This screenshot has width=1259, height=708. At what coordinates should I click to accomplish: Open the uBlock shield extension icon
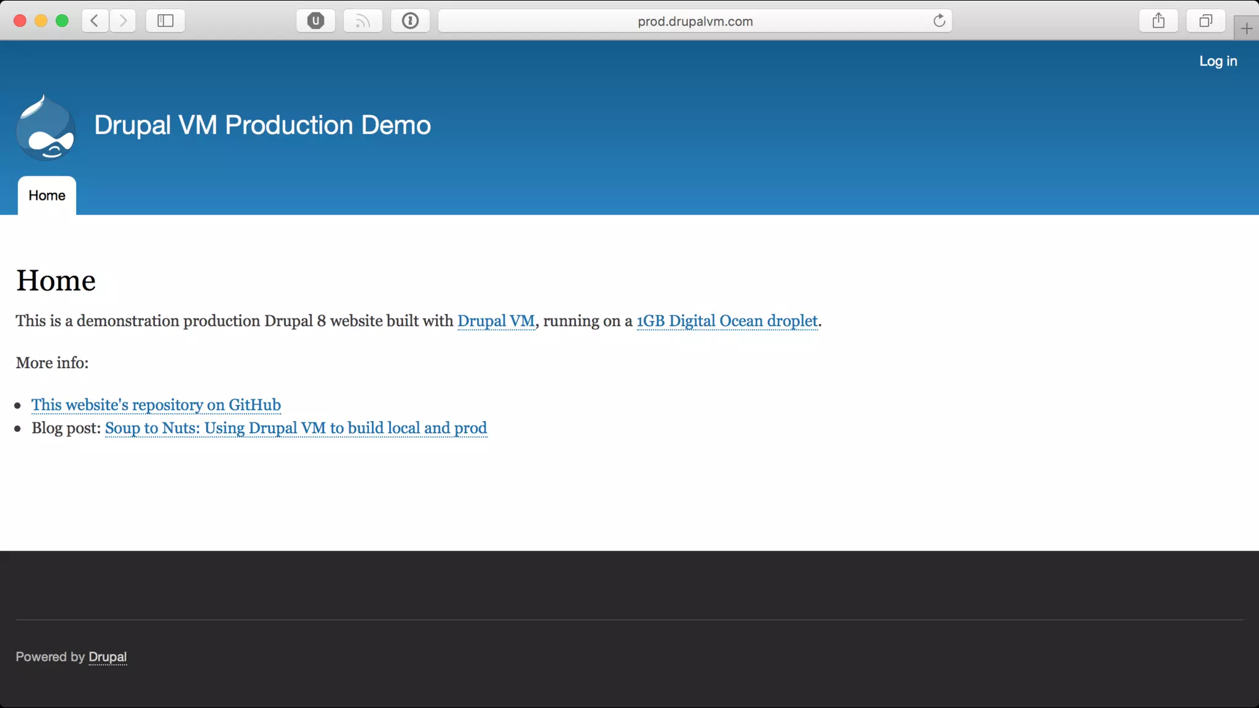tap(315, 21)
